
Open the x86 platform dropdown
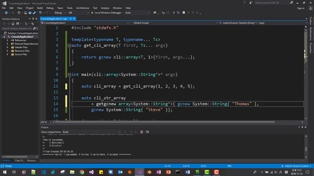pyautogui.click(x=78, y=13)
